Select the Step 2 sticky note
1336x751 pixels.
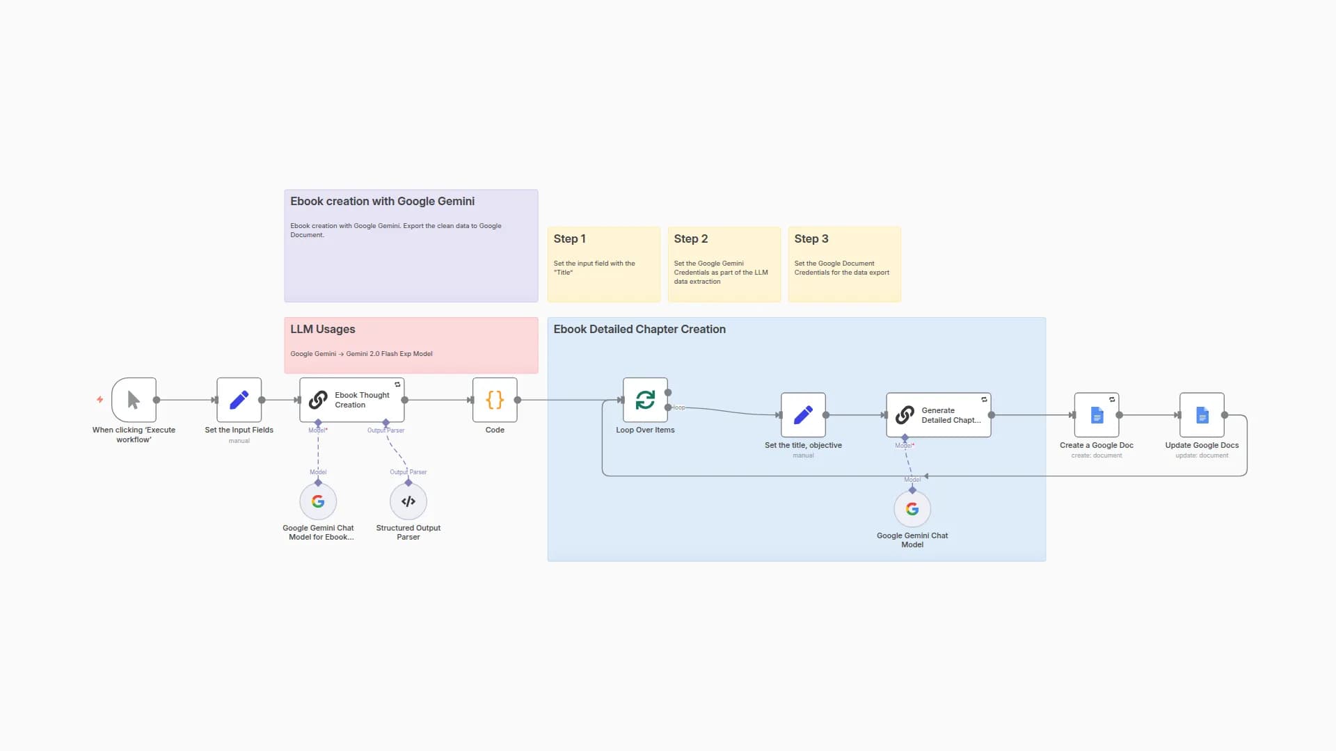pyautogui.click(x=724, y=264)
